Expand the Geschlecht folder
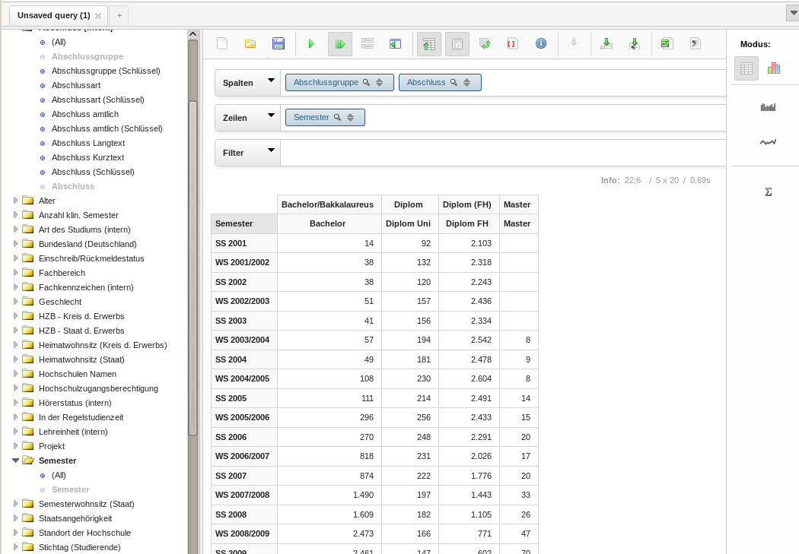This screenshot has width=799, height=554. (x=16, y=302)
